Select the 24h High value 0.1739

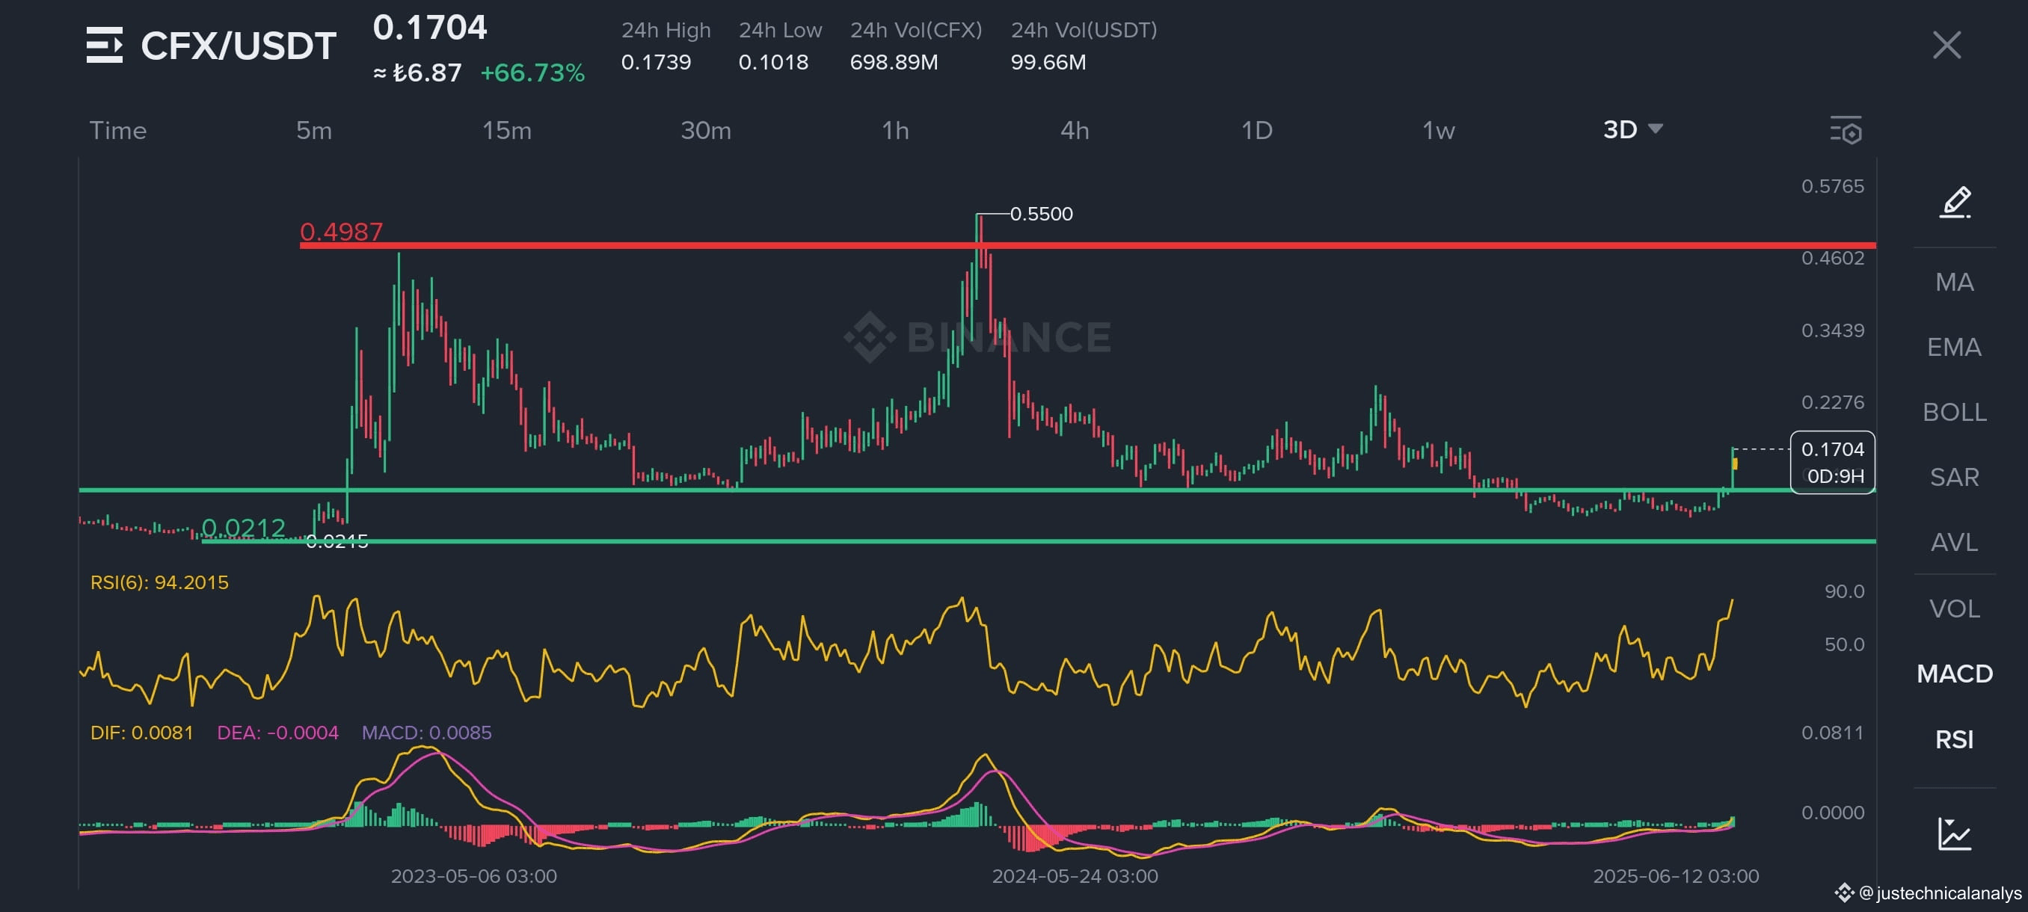tap(656, 62)
